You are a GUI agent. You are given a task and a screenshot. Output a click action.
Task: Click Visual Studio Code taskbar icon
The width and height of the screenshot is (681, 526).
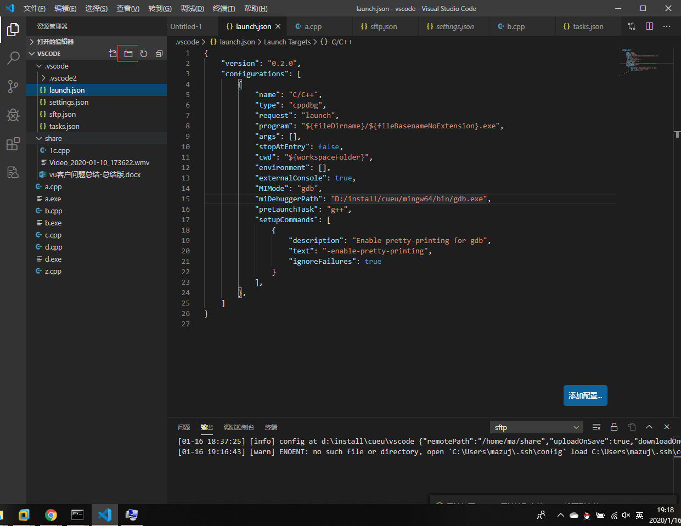point(104,515)
